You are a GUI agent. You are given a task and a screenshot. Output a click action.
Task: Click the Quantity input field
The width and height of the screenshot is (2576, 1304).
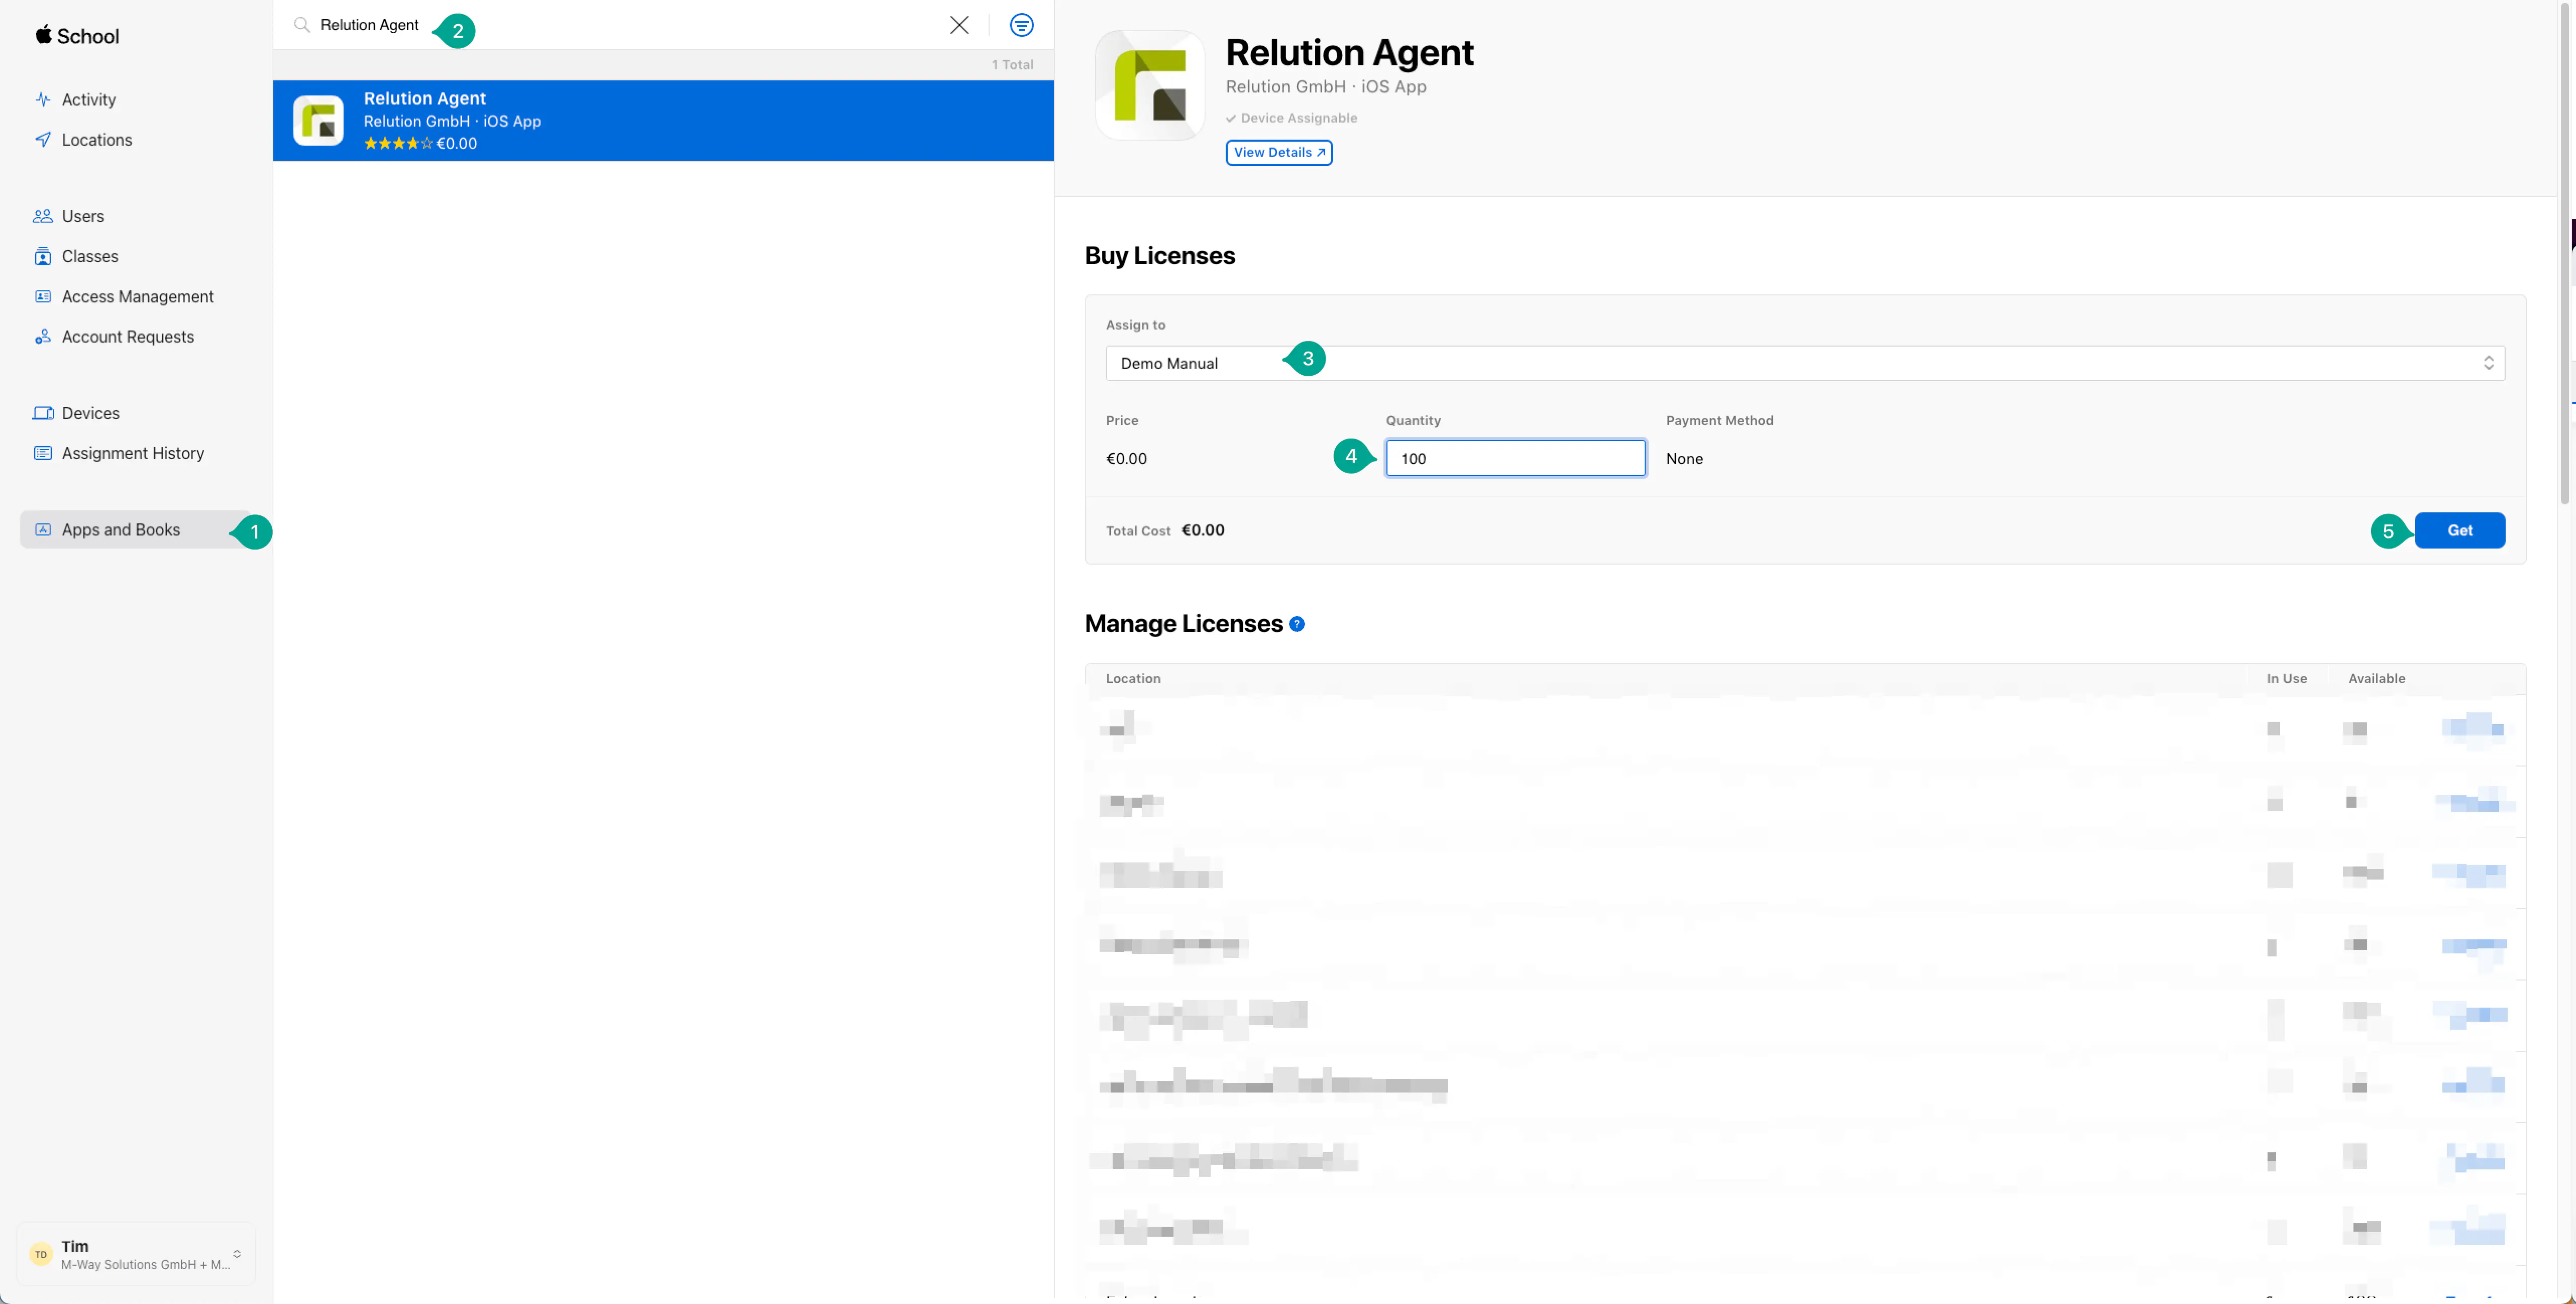pyautogui.click(x=1514, y=459)
